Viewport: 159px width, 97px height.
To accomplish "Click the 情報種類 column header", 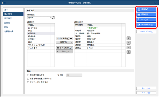I will click(80, 25).
